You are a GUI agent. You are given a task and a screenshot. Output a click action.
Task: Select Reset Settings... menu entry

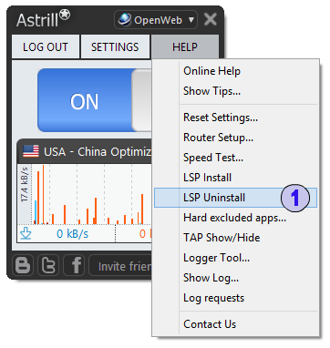tap(235, 118)
